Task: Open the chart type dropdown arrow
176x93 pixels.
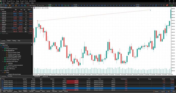Action: point(4,5)
